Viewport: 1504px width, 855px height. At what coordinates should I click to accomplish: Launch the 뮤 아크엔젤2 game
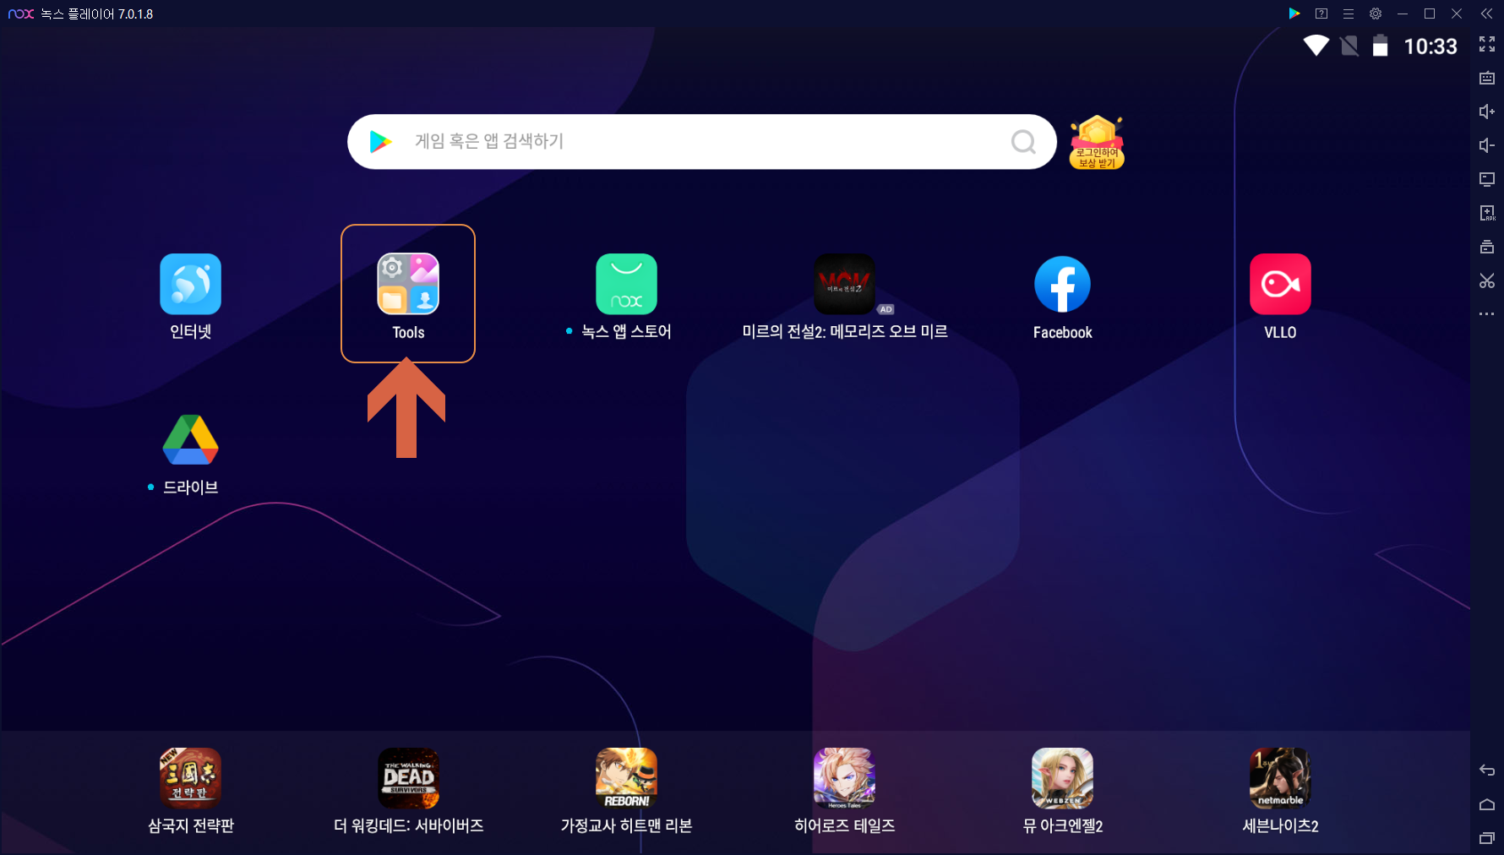pyautogui.click(x=1062, y=778)
